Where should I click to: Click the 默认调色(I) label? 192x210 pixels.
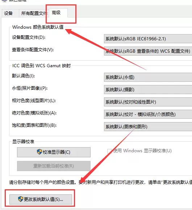coord(23,76)
